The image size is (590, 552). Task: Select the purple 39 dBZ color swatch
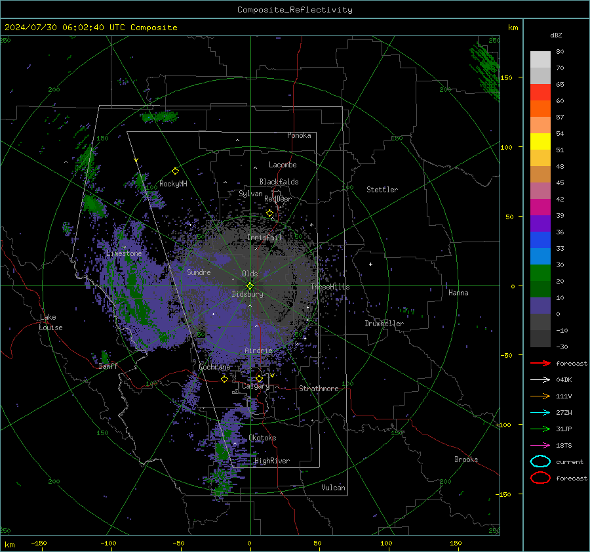pyautogui.click(x=540, y=223)
